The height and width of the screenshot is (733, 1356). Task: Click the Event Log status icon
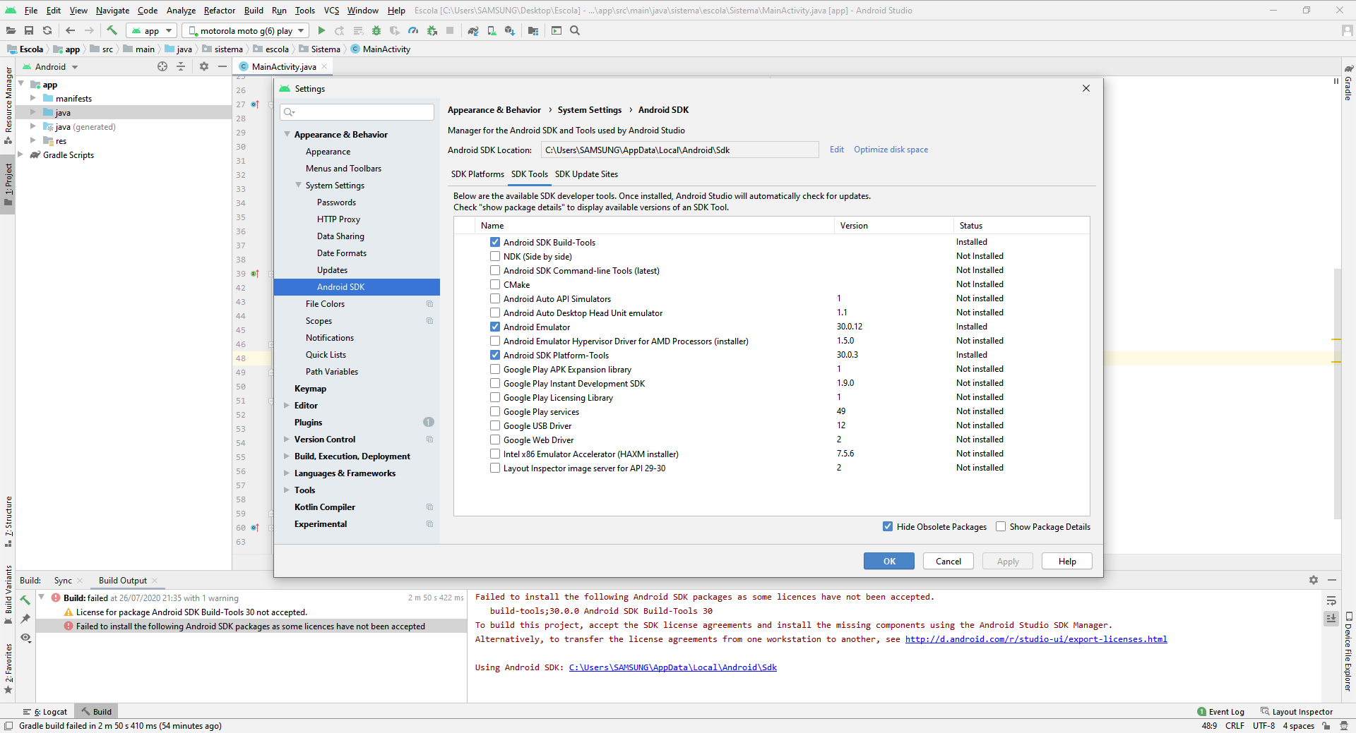1221,712
